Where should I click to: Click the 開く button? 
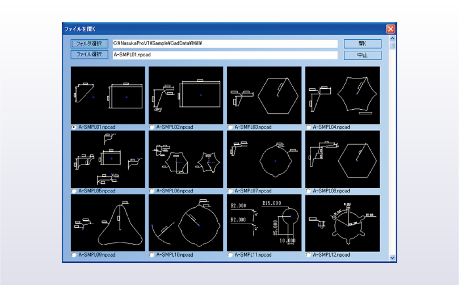(x=362, y=44)
